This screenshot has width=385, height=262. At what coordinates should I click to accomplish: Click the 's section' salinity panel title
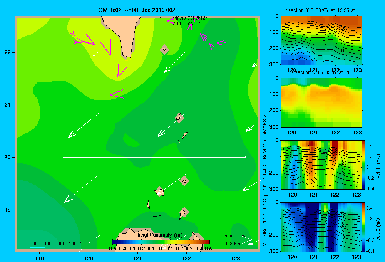[321, 72]
